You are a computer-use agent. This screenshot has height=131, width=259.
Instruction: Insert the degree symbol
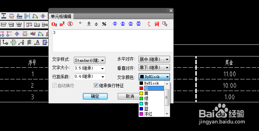[80, 23]
